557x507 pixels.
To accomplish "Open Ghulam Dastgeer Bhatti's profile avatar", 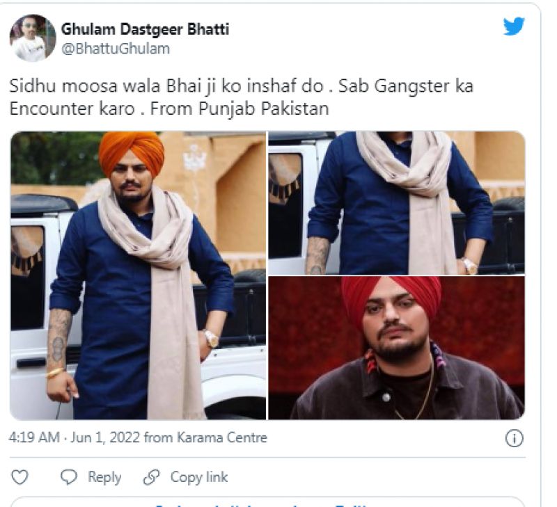I will pos(32,38).
